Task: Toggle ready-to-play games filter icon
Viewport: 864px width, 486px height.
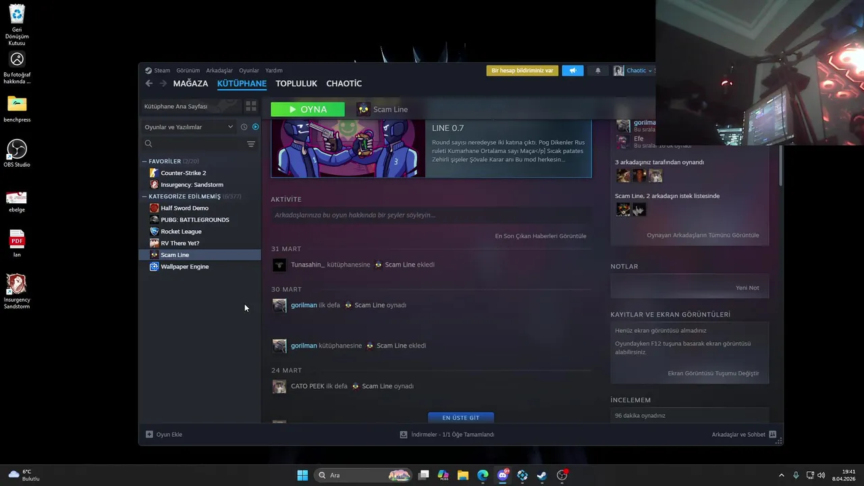Action: pos(255,127)
